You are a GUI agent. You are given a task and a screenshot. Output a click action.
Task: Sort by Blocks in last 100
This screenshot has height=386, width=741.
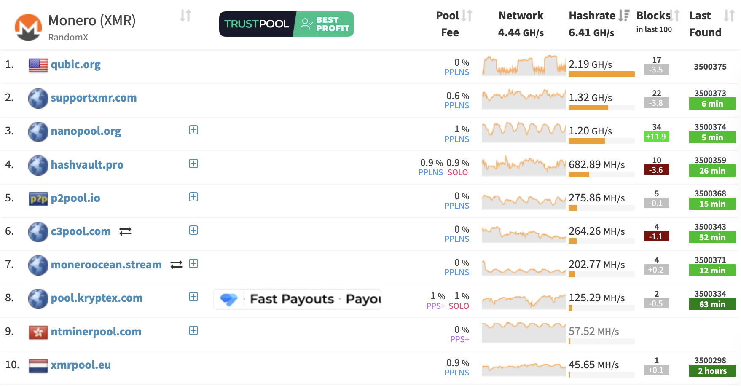(x=674, y=16)
